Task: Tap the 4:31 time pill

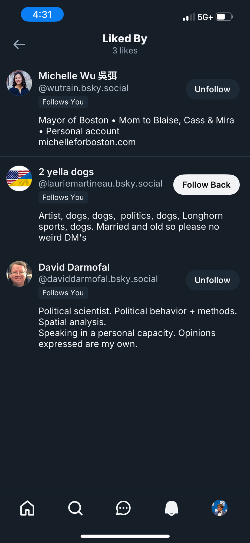Action: (x=42, y=14)
